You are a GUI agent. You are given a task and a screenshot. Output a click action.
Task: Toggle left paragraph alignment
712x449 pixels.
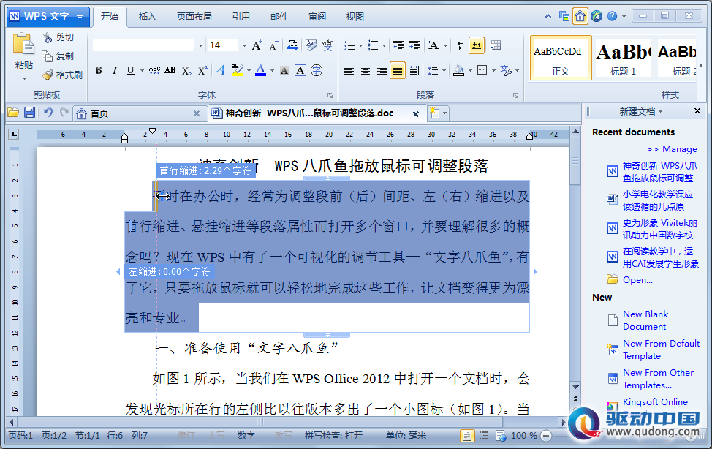[349, 70]
